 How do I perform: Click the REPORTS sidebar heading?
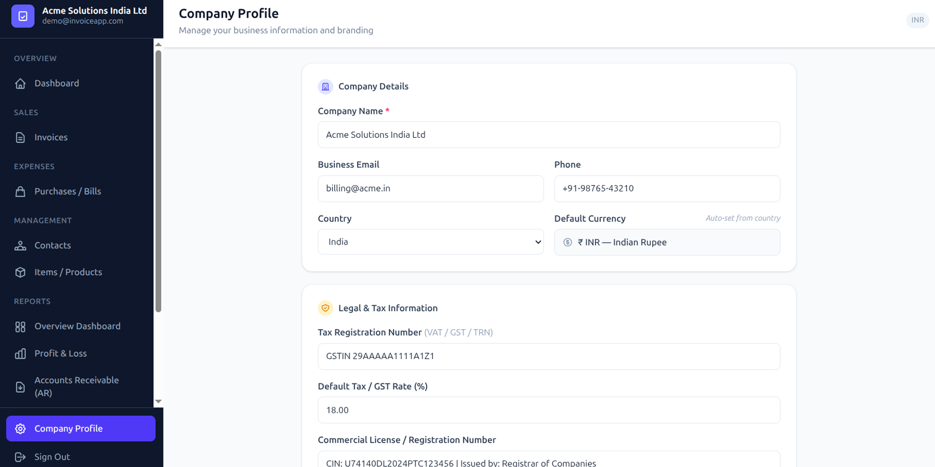pyautogui.click(x=32, y=302)
